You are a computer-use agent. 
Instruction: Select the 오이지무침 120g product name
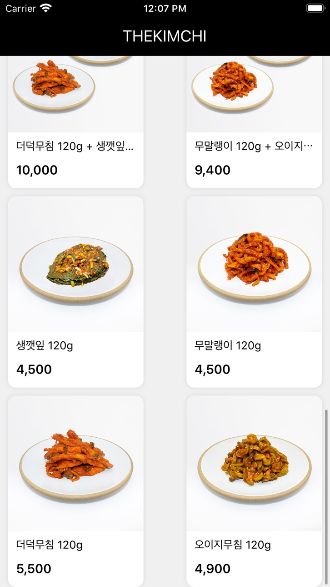(233, 545)
